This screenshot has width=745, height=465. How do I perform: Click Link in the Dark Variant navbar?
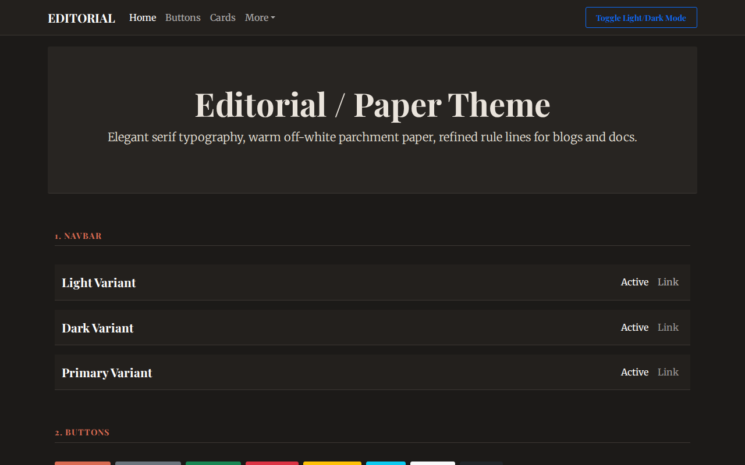668,327
